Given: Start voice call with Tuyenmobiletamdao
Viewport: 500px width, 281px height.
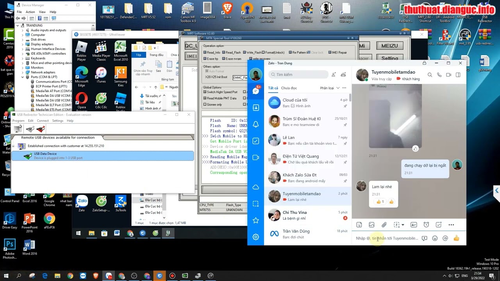Looking at the screenshot, I should pyautogui.click(x=439, y=75).
